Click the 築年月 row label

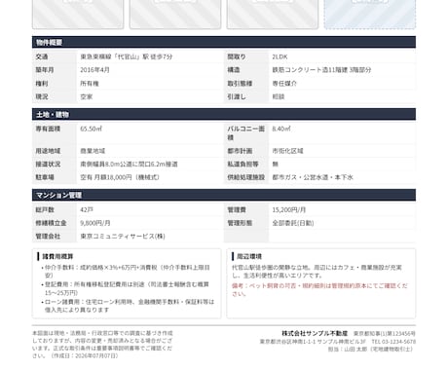coord(45,70)
